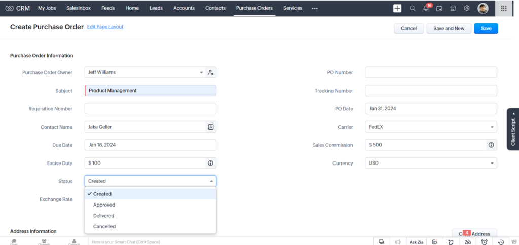The width and height of the screenshot is (519, 245).
Task: Click user lookup icon beside Purchase Order Owner
Action: click(210, 73)
